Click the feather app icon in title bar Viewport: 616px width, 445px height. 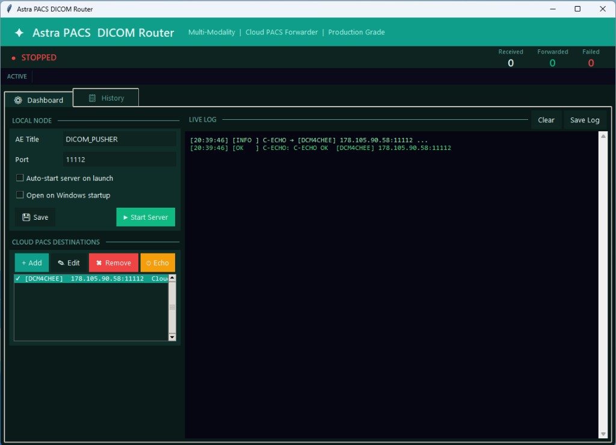pyautogui.click(x=9, y=8)
